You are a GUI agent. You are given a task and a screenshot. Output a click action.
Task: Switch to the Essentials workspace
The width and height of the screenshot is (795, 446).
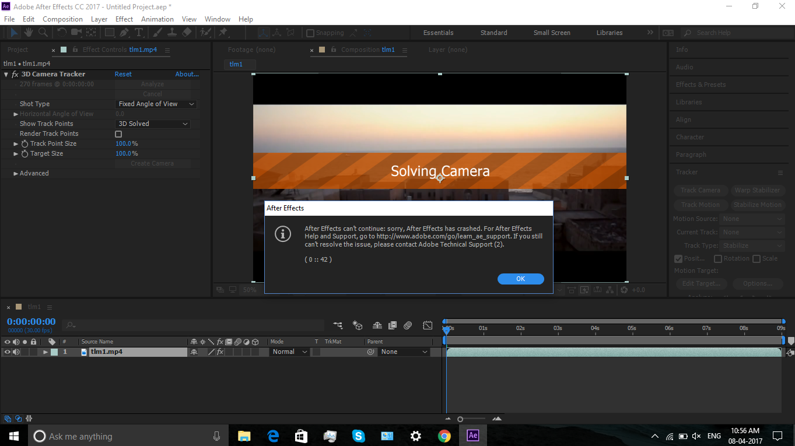pyautogui.click(x=438, y=33)
